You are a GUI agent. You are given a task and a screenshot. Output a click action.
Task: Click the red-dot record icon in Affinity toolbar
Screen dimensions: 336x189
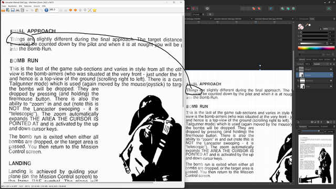pyautogui.click(x=188, y=8)
